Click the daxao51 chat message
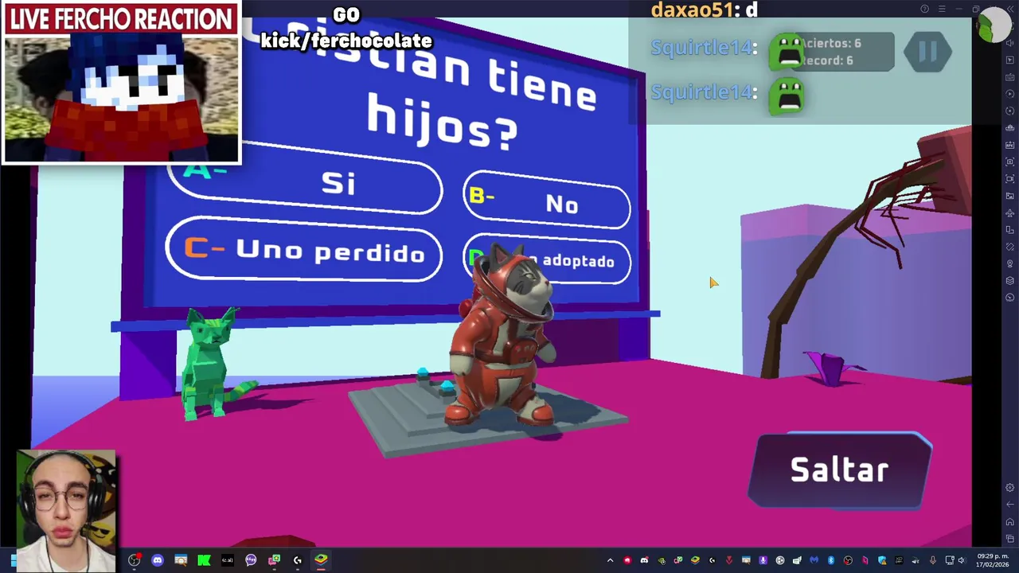1019x573 pixels. tap(705, 10)
